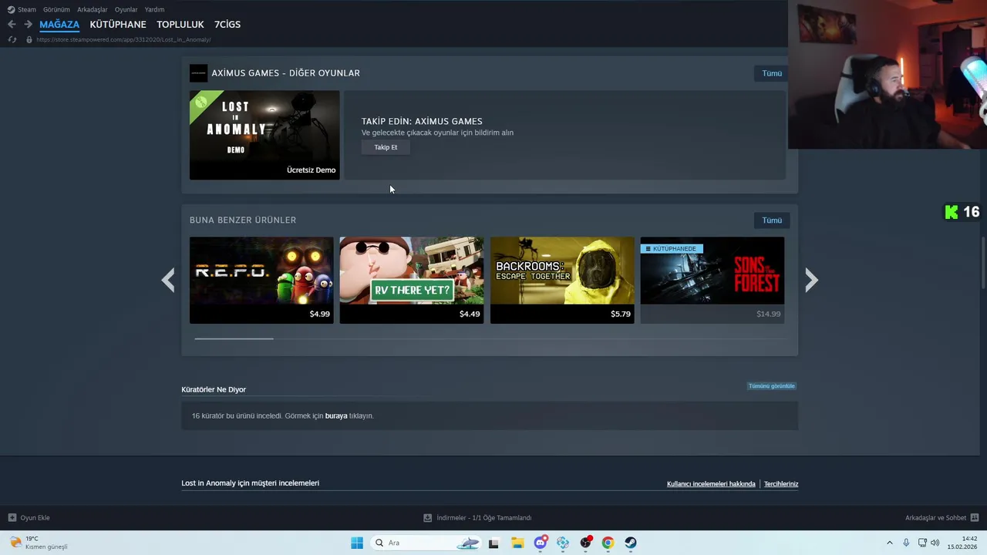
Task: Open Discord from the taskbar
Action: 541,543
